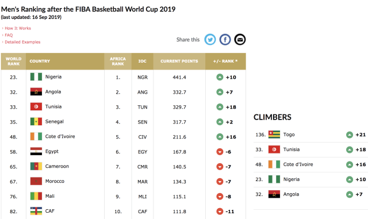This screenshot has width=368, height=219.
Task: Click the Togo flag in Climbers list
Action: pyautogui.click(x=274, y=135)
